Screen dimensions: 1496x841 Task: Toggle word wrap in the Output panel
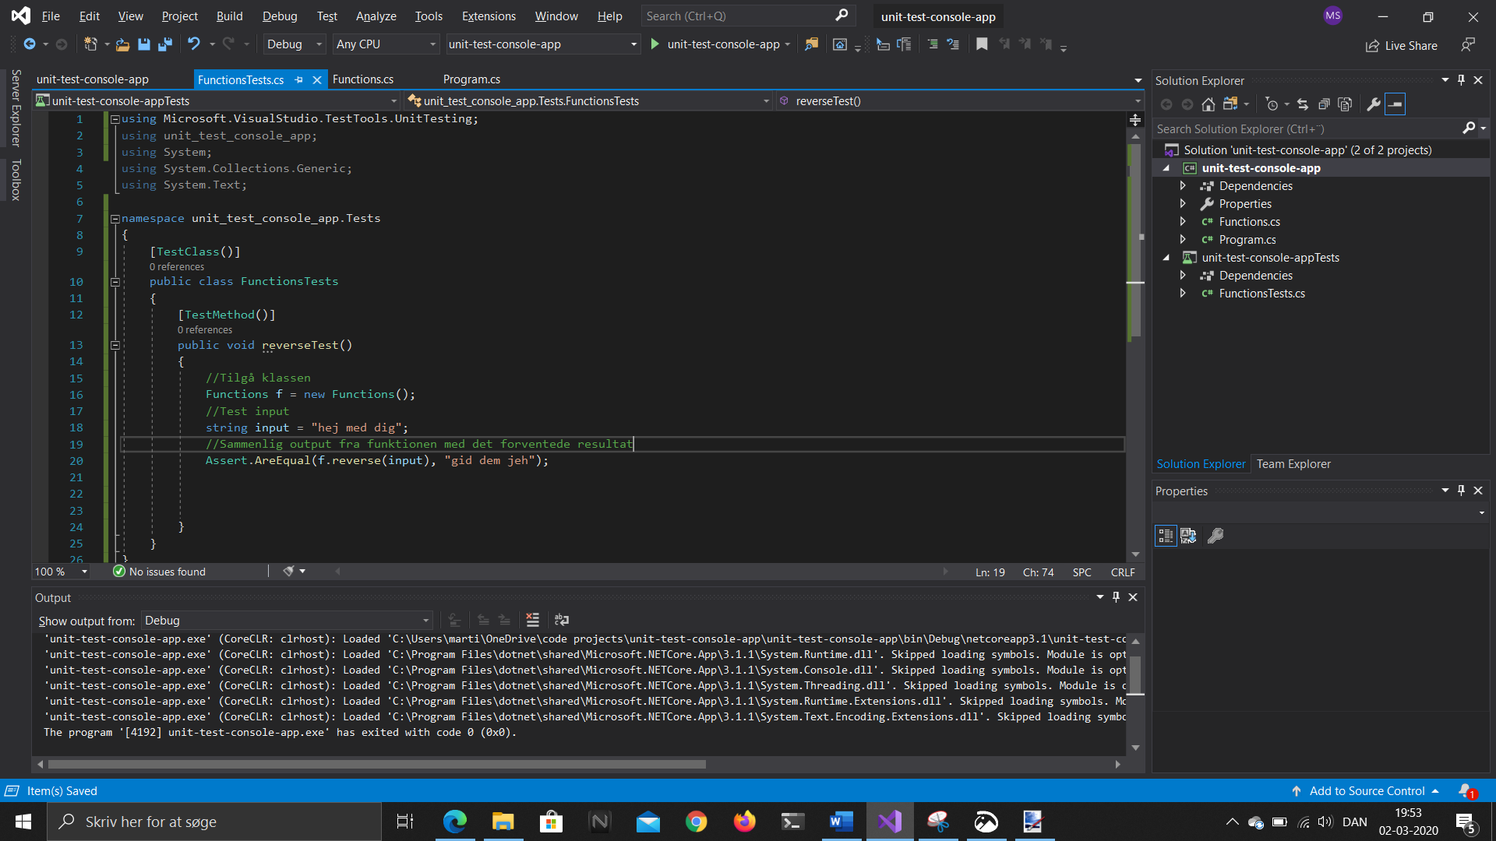(562, 620)
